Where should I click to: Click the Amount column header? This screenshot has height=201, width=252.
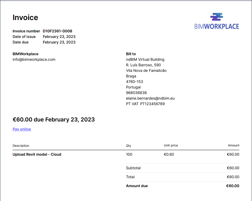pos(234,146)
